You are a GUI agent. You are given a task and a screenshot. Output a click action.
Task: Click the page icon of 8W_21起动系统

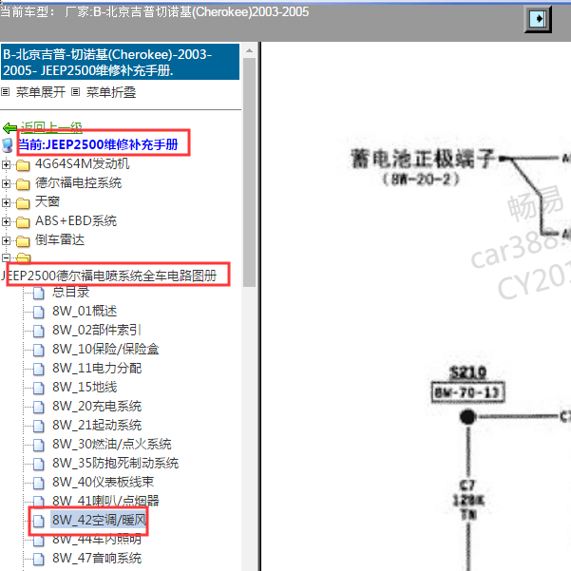click(x=39, y=426)
